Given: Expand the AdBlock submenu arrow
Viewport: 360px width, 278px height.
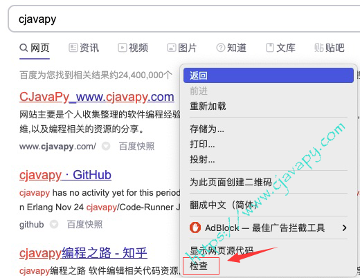Looking at the screenshot, I should 345,228.
